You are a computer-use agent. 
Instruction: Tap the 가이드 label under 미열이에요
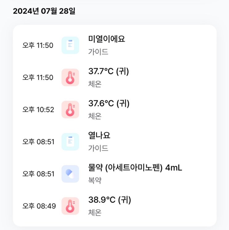click(98, 52)
